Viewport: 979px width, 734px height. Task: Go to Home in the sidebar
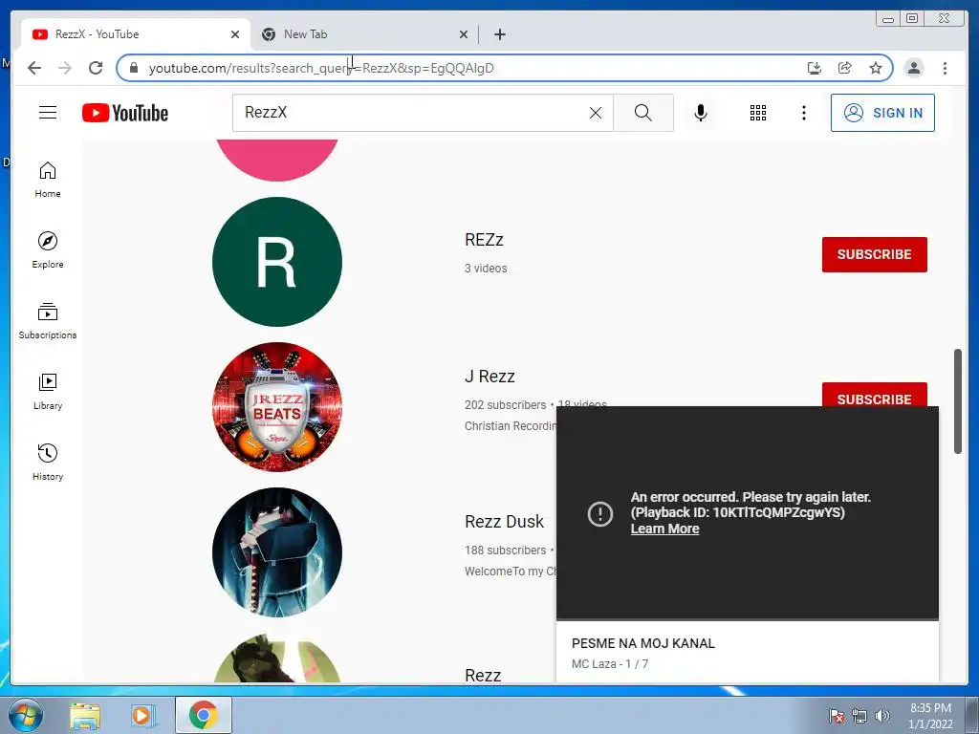click(x=48, y=181)
